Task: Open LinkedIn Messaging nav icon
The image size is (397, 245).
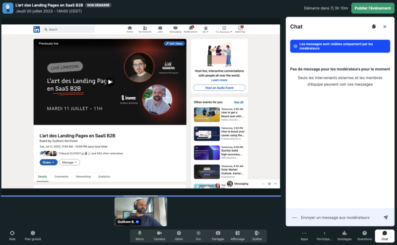Action: [x=175, y=29]
